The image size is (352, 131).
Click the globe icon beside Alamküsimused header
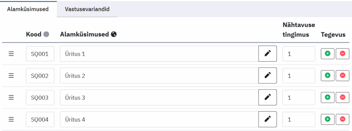(114, 34)
